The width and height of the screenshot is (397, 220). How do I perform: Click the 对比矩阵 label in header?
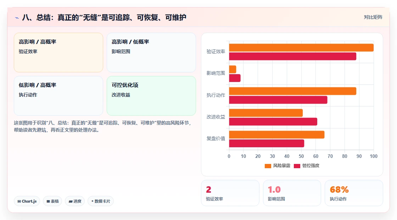pyautogui.click(x=373, y=17)
